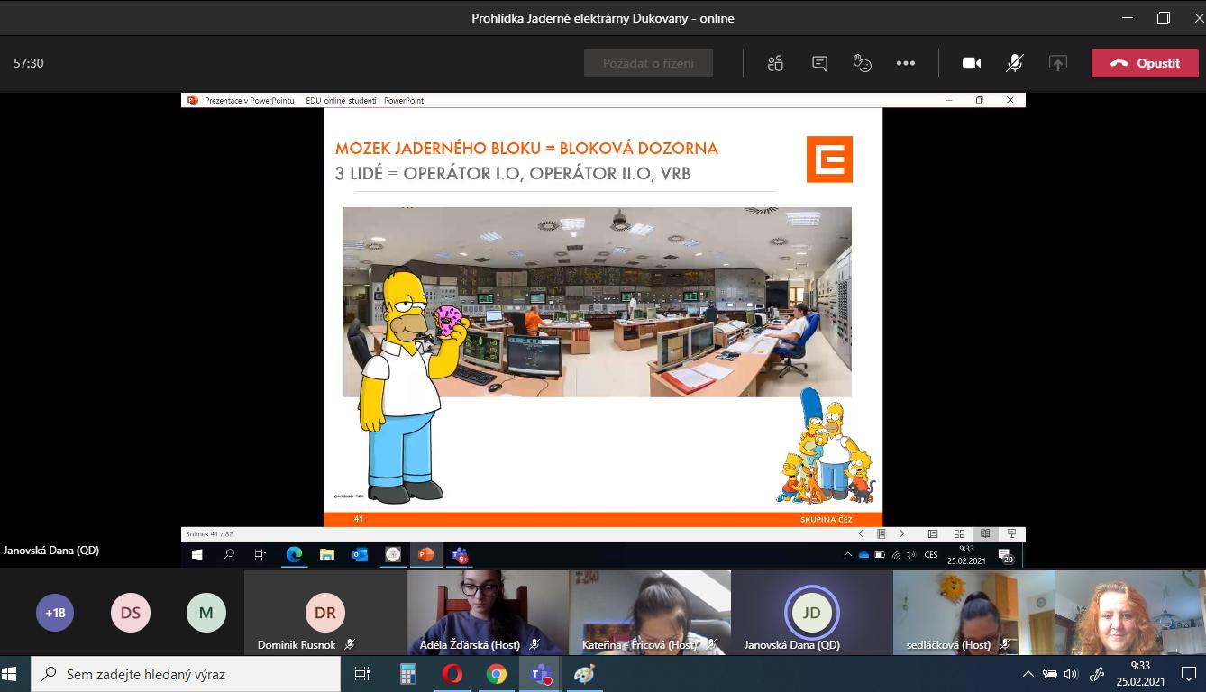This screenshot has height=692, width=1206.
Task: Select the Dominik Rusnok participant tile
Action: pyautogui.click(x=324, y=613)
